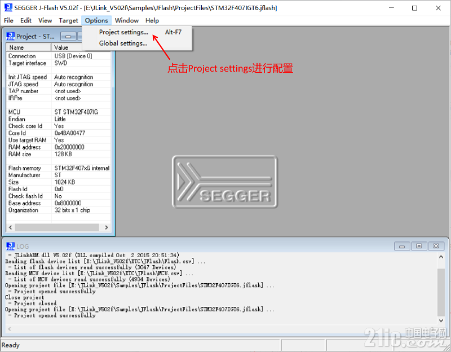451x352 pixels.
Task: Select the Connection row
Action: pyautogui.click(x=59, y=56)
